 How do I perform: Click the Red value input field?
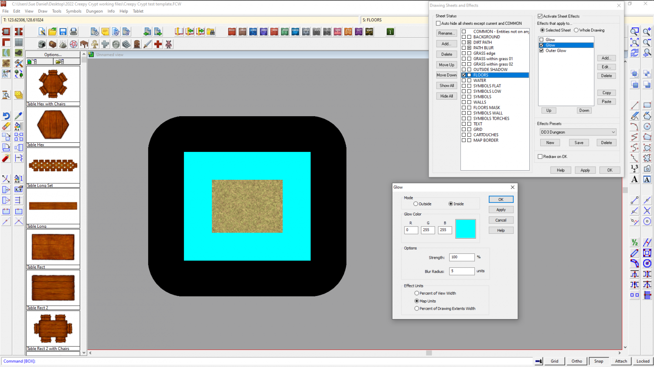tap(411, 230)
